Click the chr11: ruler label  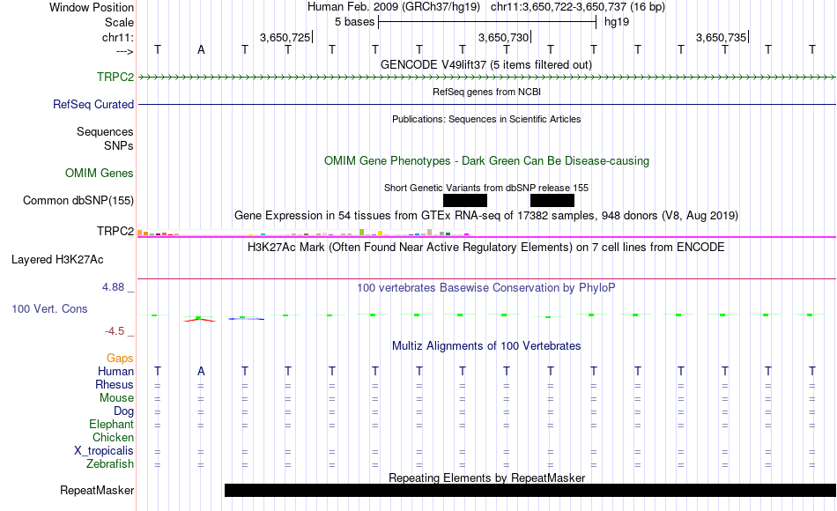click(118, 37)
